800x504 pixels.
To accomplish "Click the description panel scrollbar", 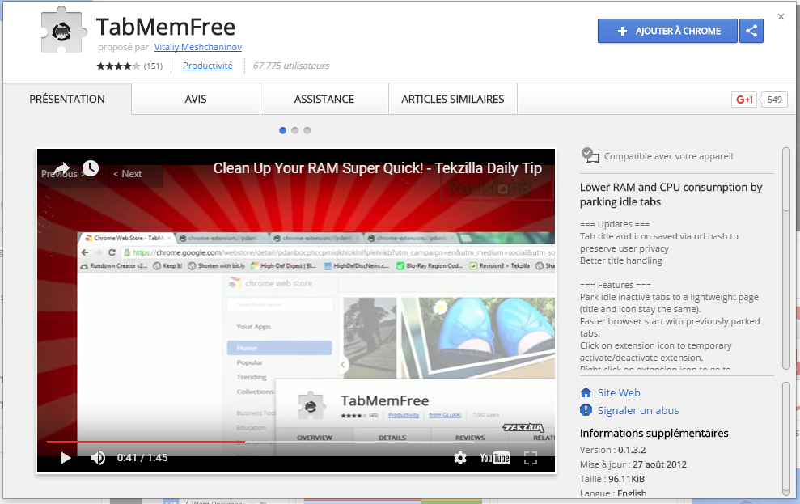I will (786, 257).
